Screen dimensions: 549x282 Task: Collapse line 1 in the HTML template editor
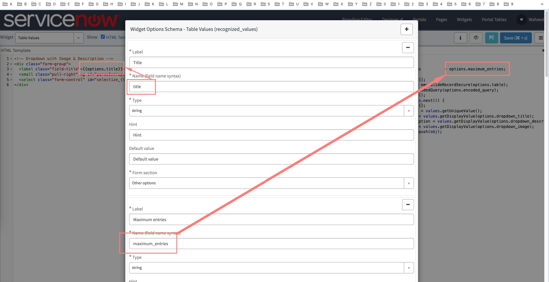pos(11,58)
